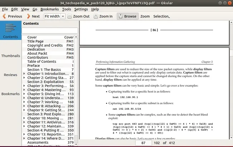233x147 pixels.
Task: Enable the Zoom tool mode
Action: point(145,16)
